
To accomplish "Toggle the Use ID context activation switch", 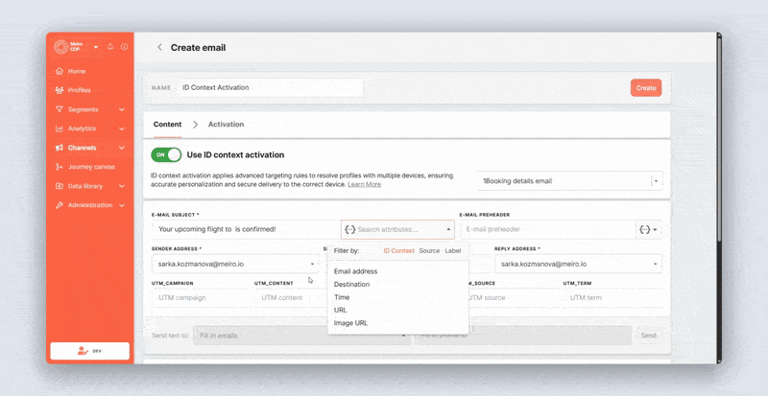I will pyautogui.click(x=166, y=154).
